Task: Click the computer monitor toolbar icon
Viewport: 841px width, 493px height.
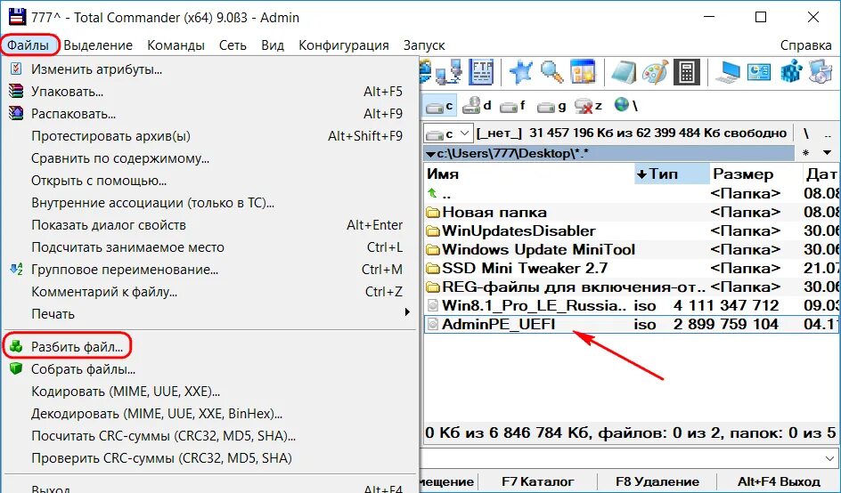Action: tap(727, 72)
